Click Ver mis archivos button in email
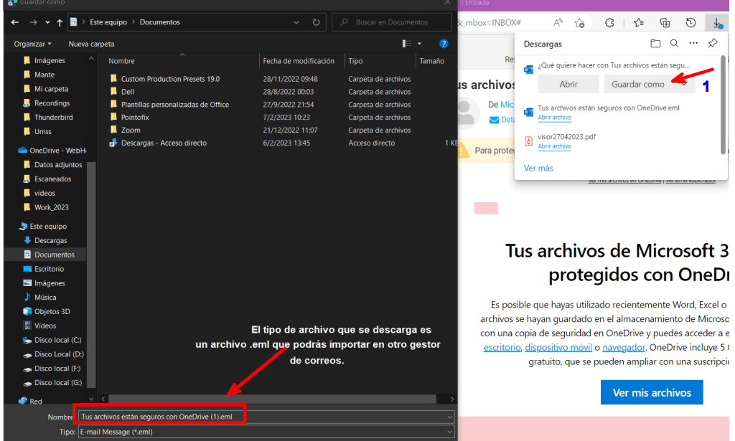 [652, 392]
